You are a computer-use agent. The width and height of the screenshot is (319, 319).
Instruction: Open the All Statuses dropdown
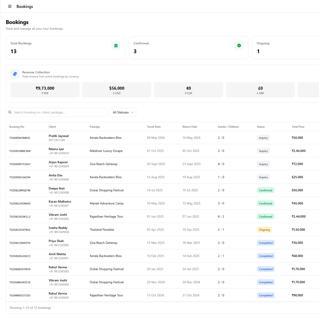[123, 112]
